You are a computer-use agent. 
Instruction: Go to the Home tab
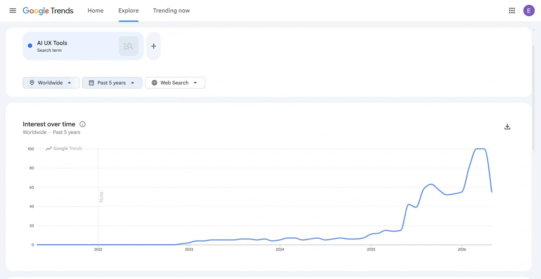point(96,11)
